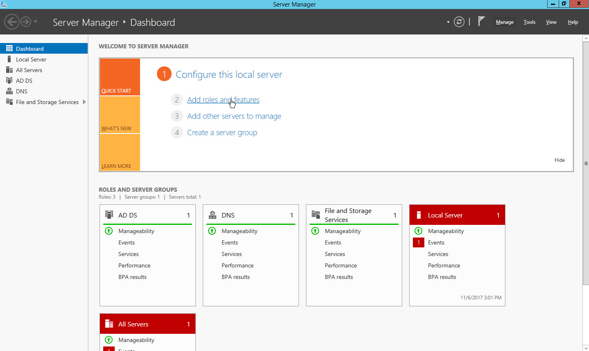Open dropdown arrow left of Refresh icon
Screen dimensions: 589x351
coord(448,22)
